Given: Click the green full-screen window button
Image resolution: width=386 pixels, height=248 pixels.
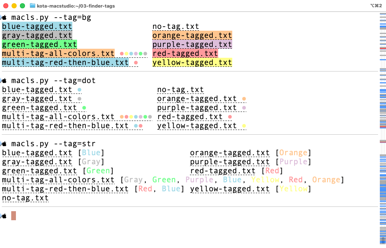Looking at the screenshot, I should 22,6.
